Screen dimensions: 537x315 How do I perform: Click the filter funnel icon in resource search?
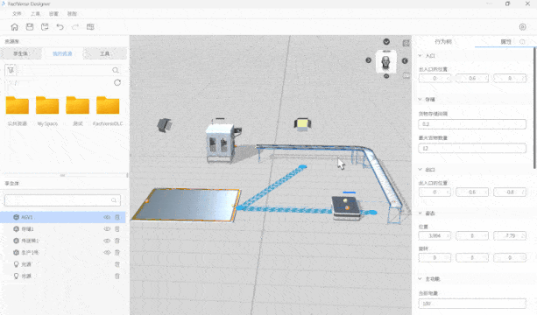[11, 70]
